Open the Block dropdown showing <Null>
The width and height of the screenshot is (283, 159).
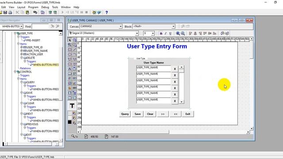pos(173,26)
